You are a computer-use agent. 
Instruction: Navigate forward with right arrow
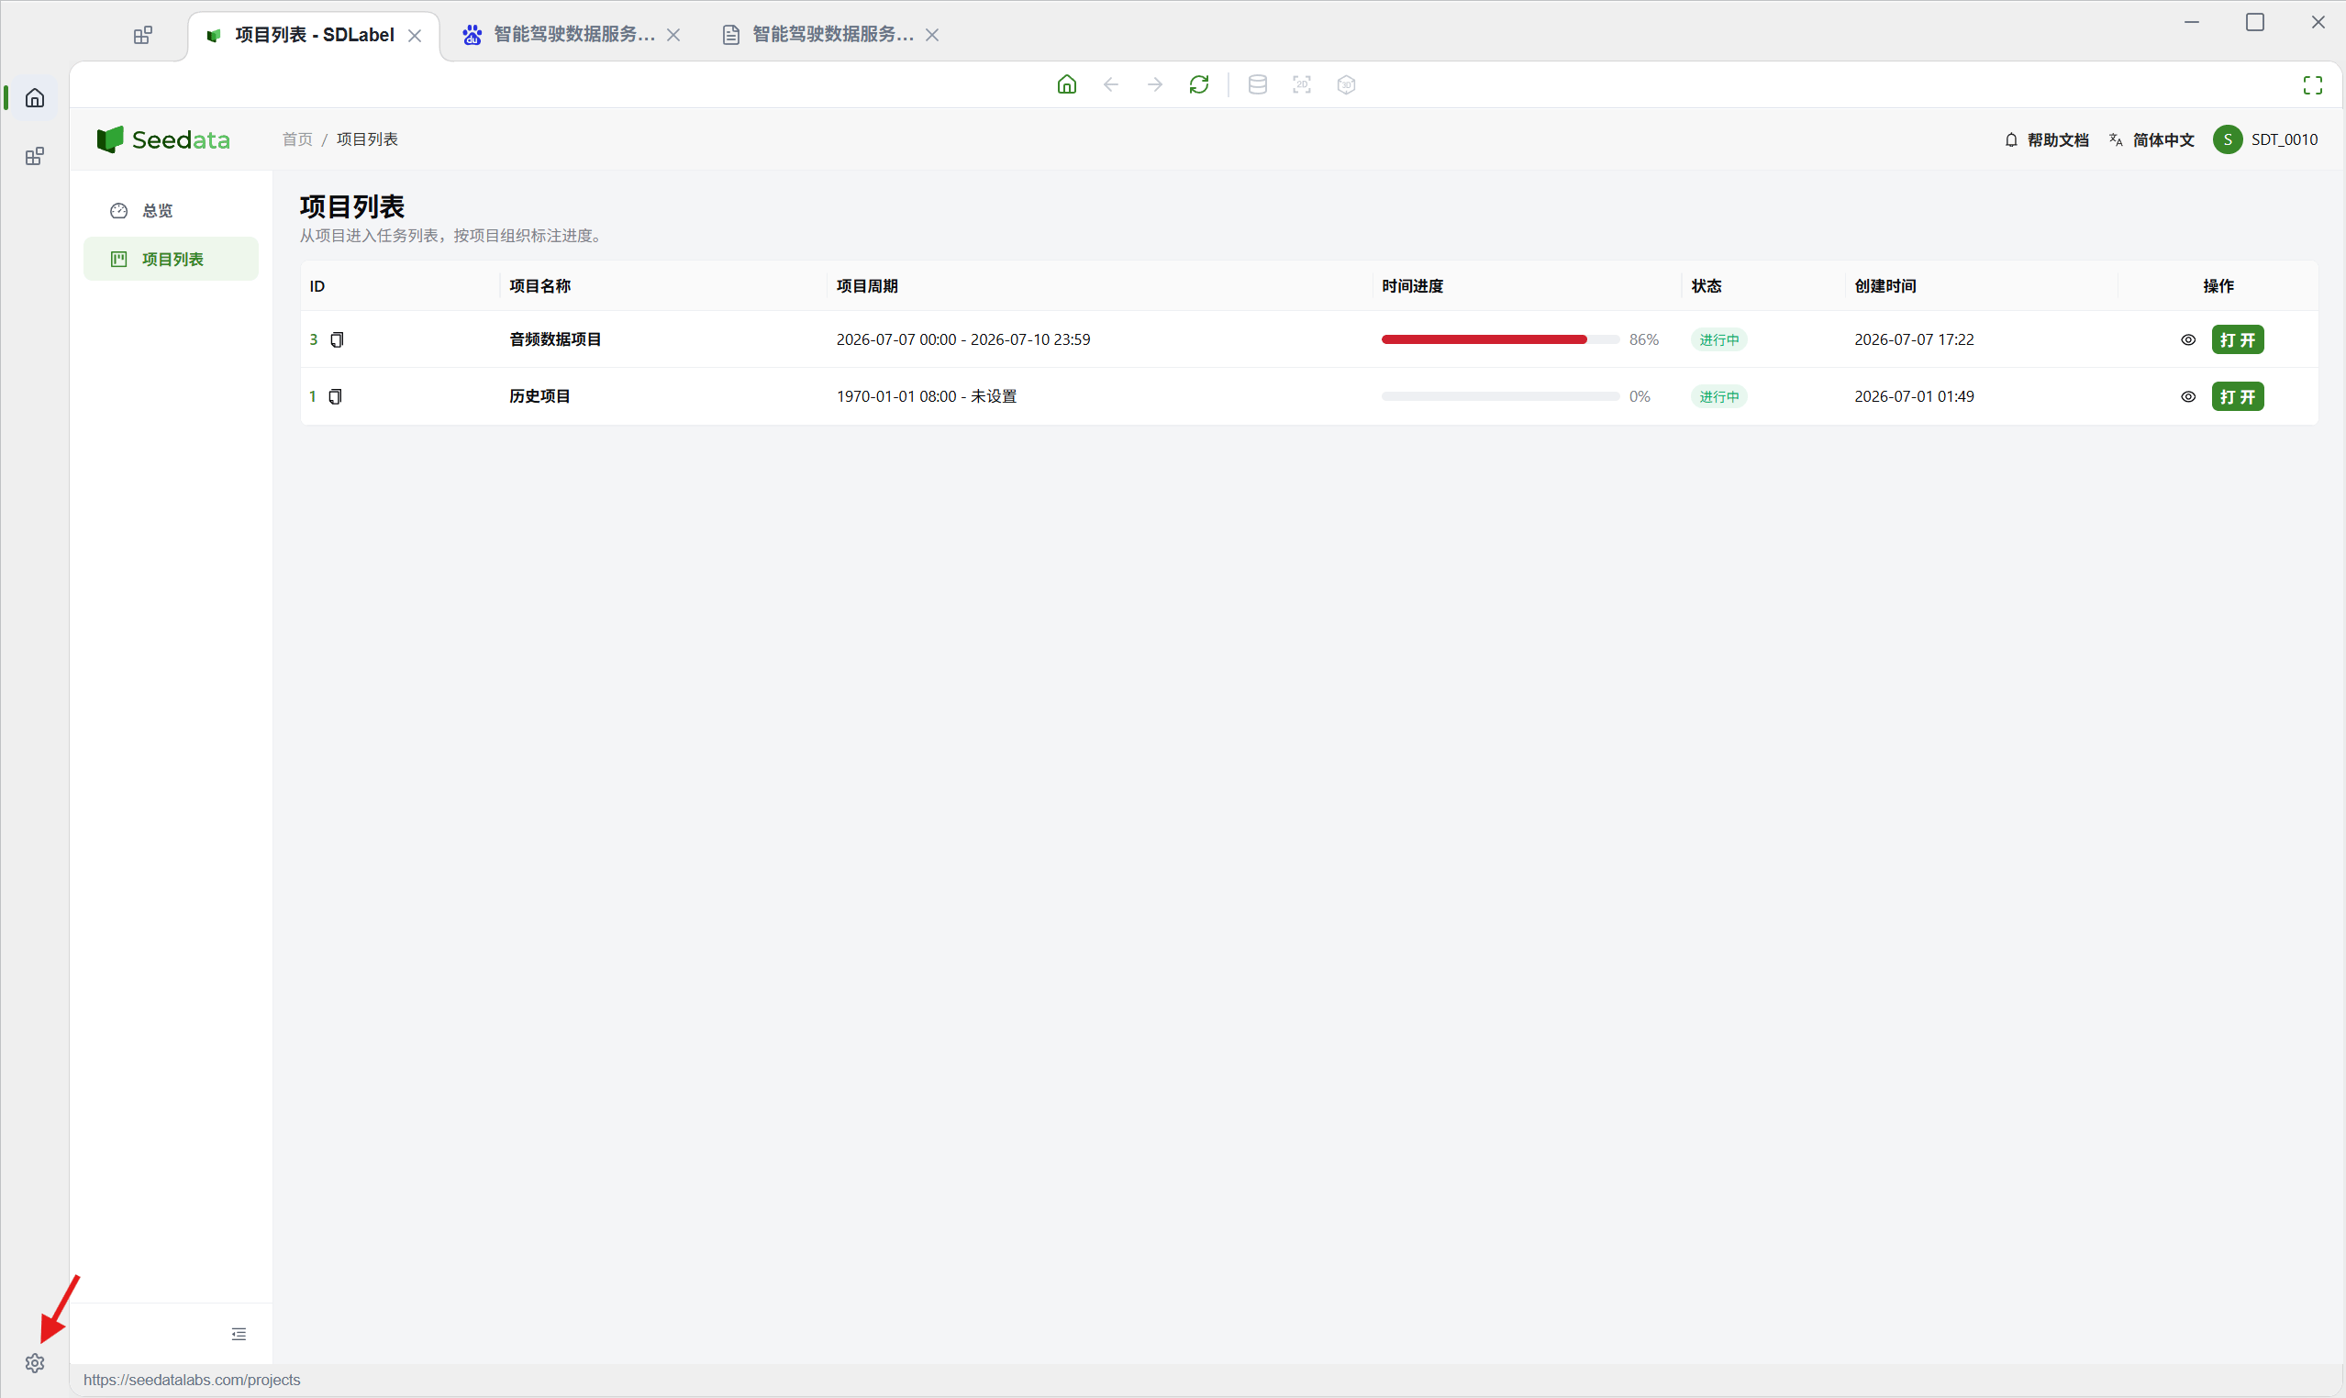[x=1155, y=84]
